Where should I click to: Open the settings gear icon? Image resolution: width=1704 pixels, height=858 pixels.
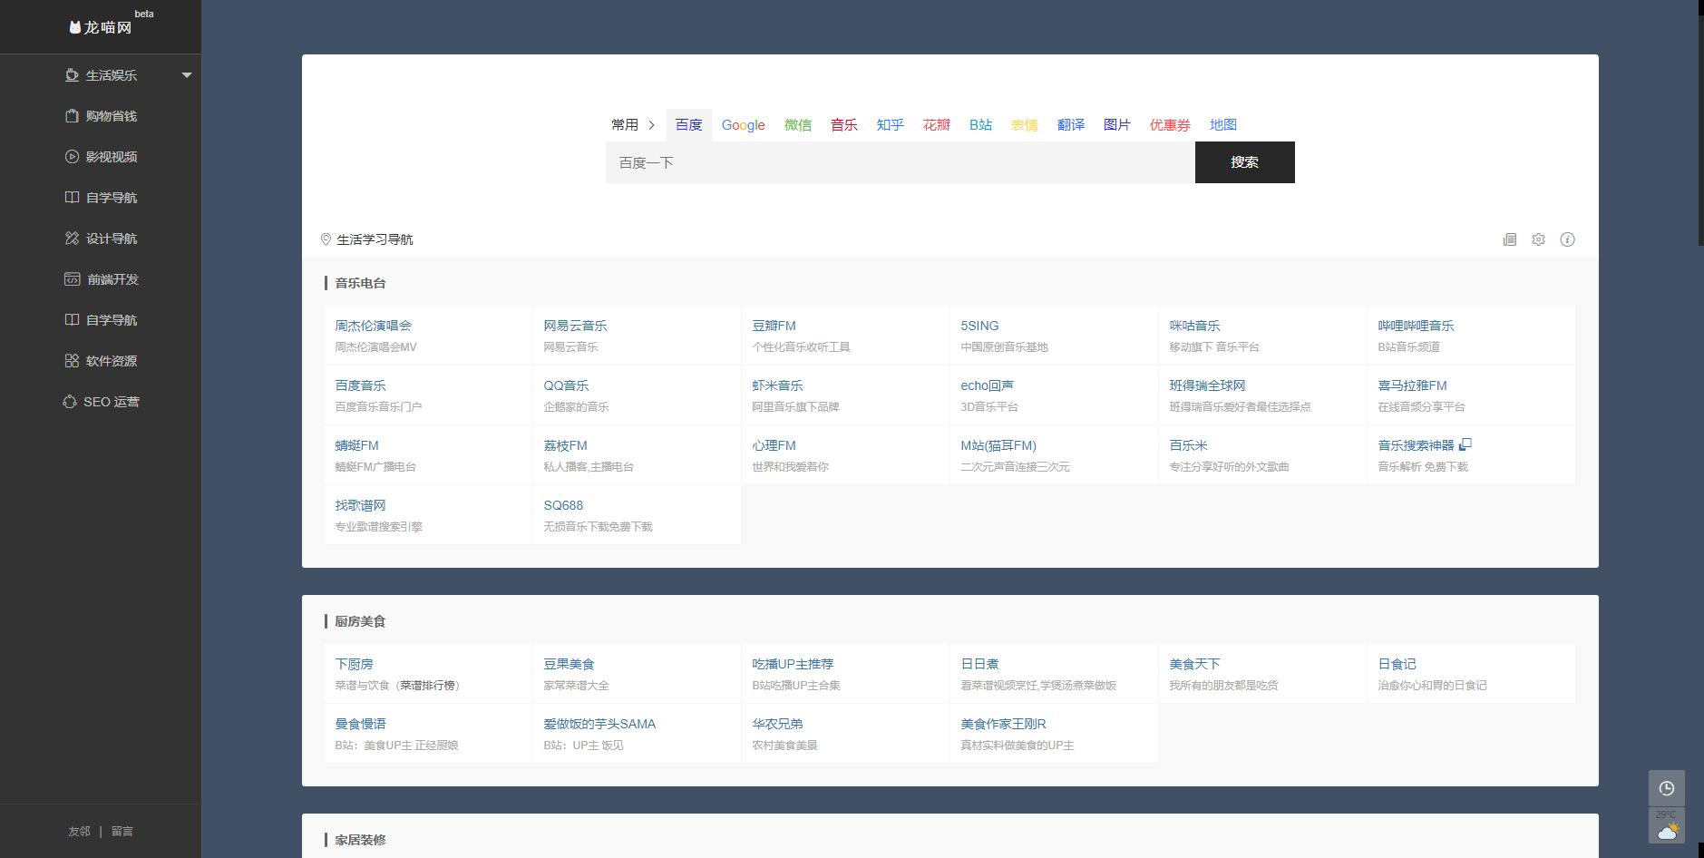coord(1538,239)
